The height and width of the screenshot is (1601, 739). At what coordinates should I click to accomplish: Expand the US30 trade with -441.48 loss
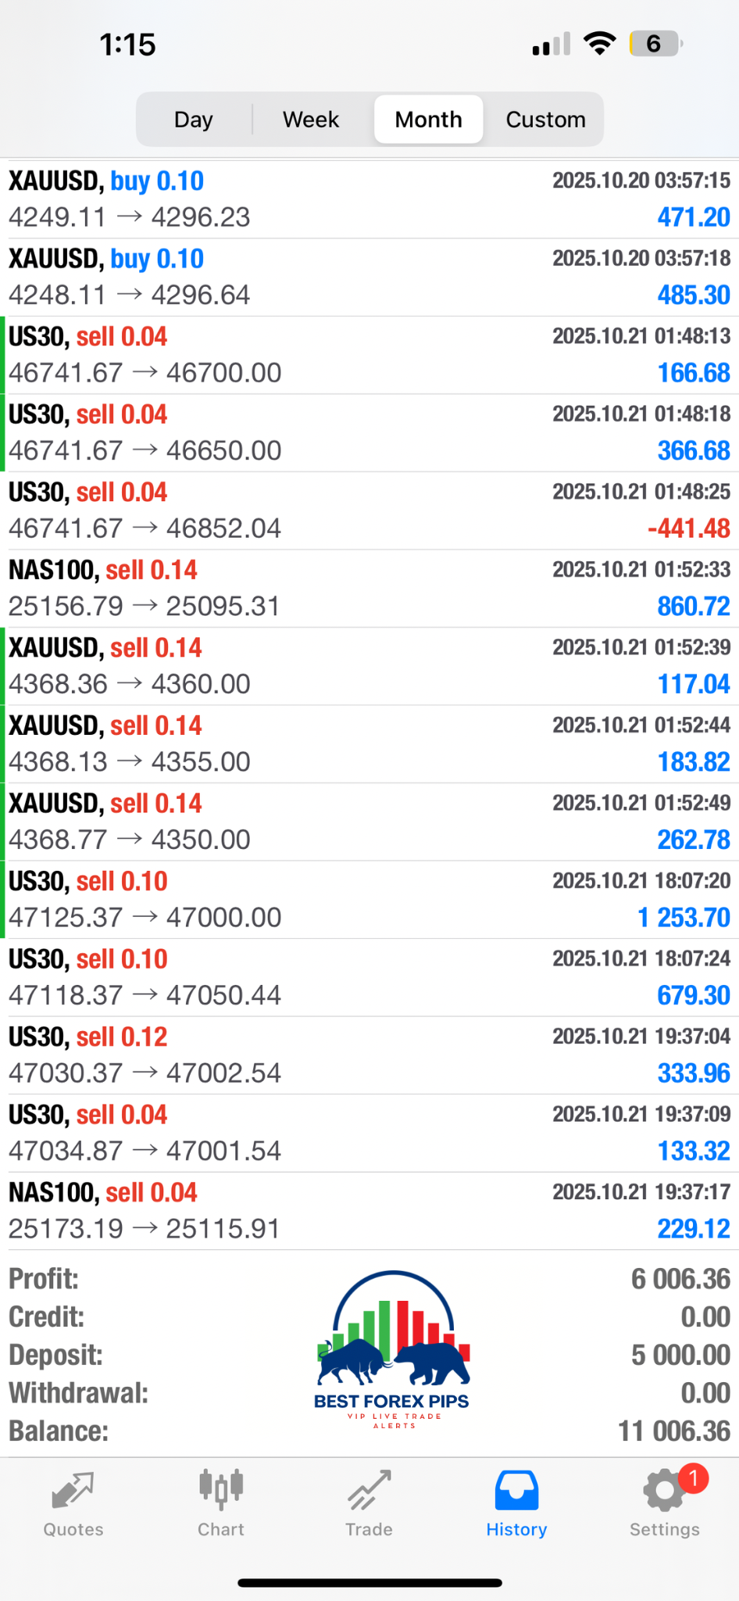click(369, 510)
